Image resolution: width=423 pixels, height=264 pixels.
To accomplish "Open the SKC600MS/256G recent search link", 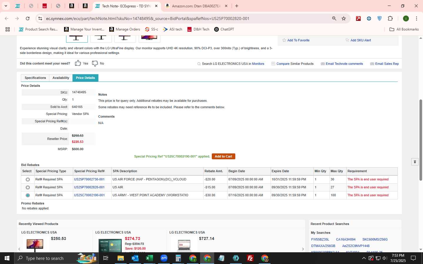I will pos(375,239).
